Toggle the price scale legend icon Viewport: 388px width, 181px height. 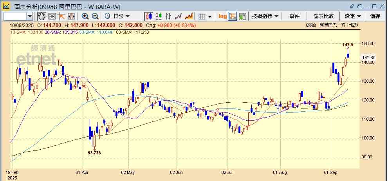tap(233, 16)
